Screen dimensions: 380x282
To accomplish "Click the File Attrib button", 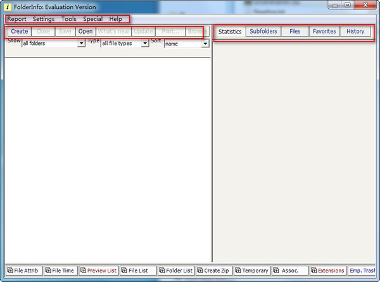I will point(24,271).
